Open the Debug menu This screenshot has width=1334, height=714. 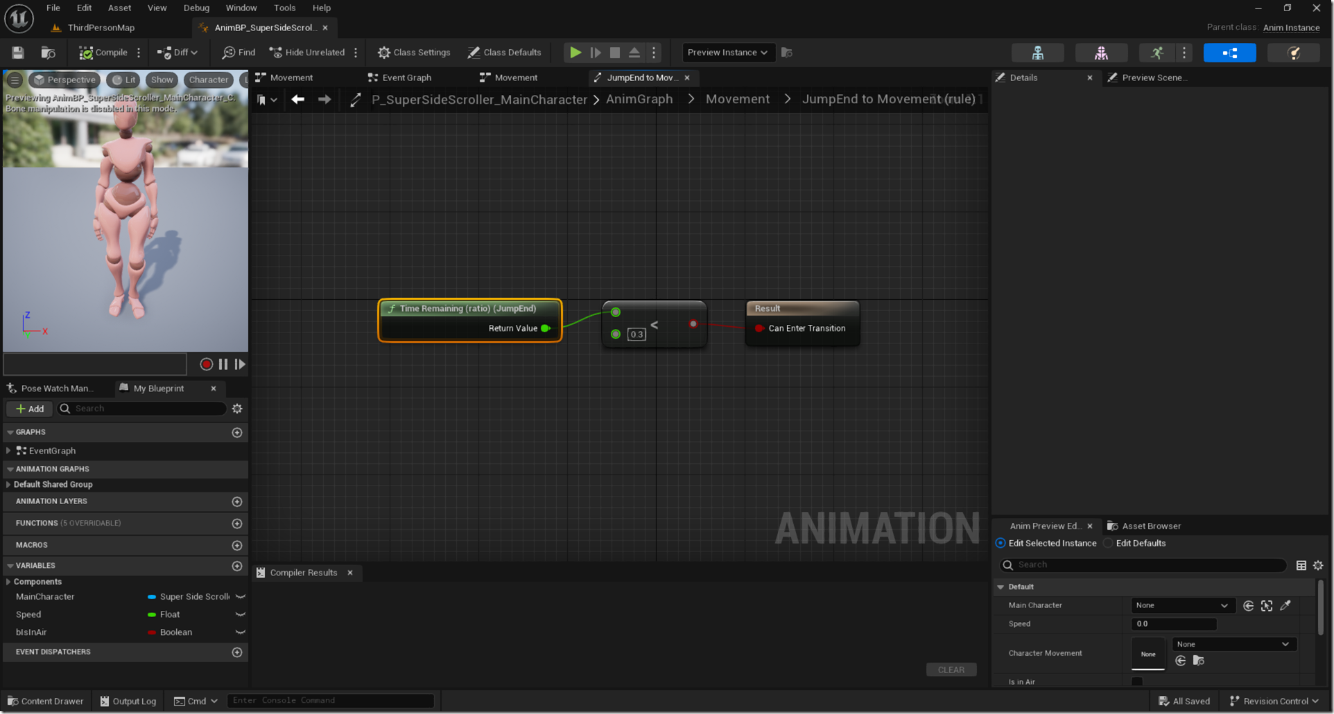tap(196, 8)
